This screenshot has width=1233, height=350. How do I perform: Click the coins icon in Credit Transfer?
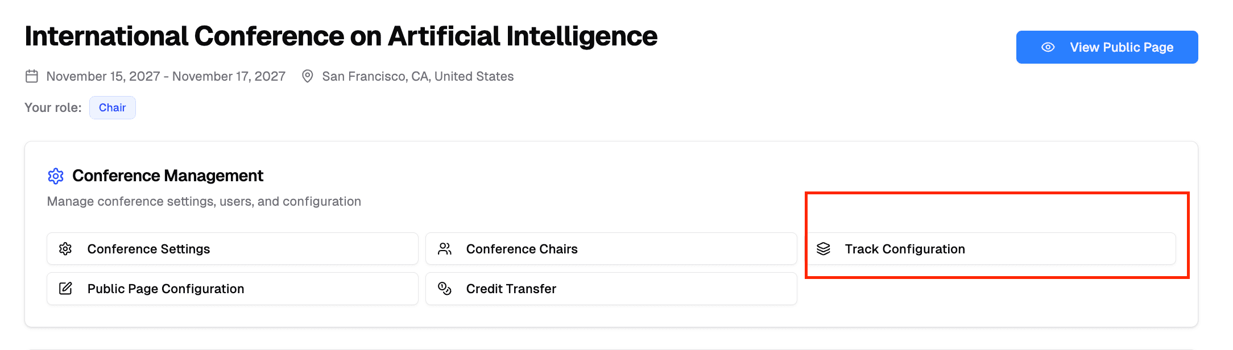[x=445, y=289]
